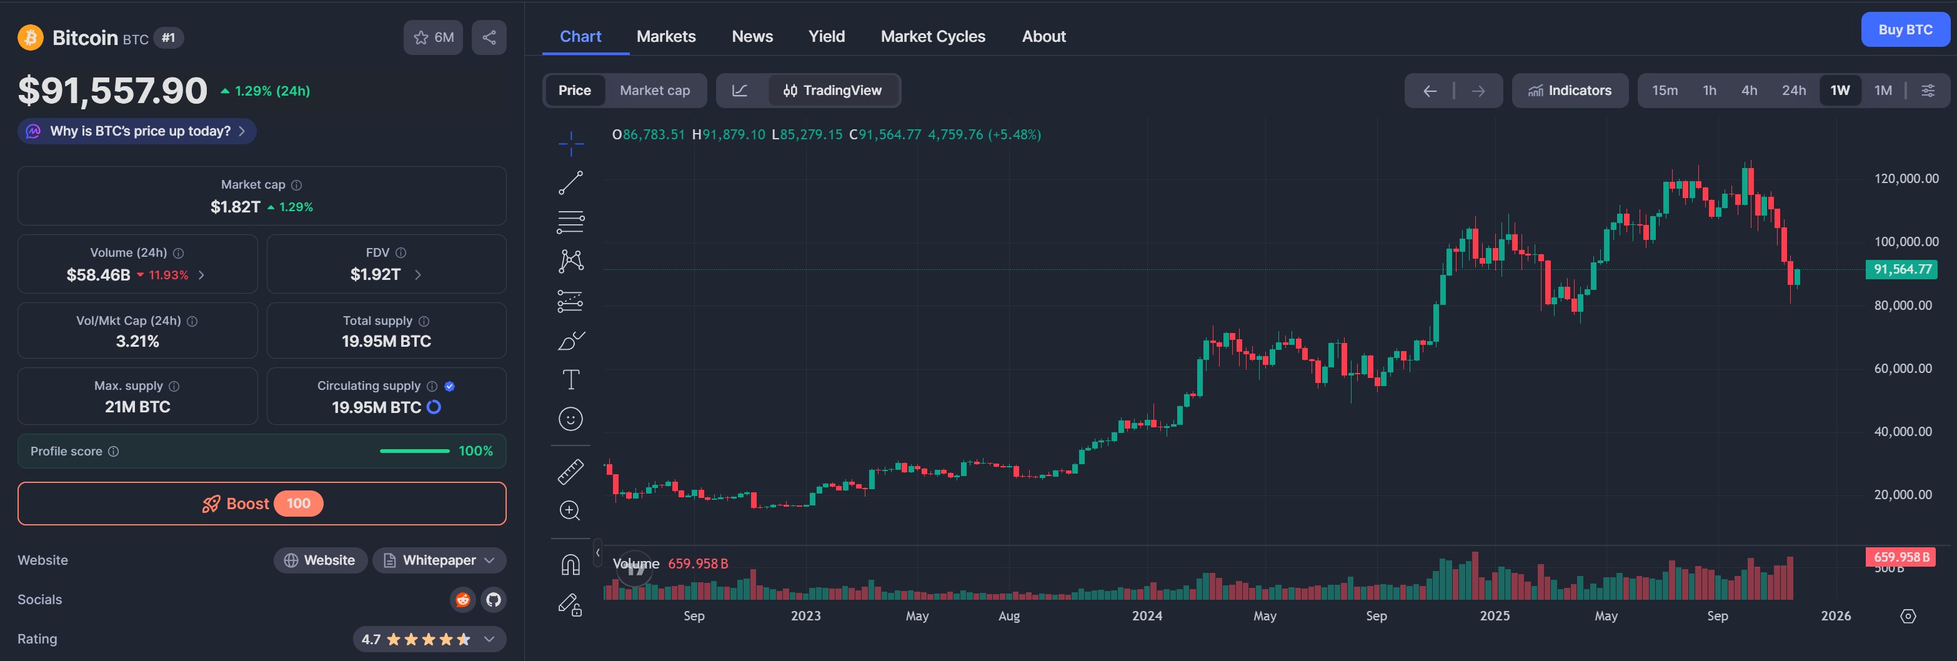Open "Why is BTC's price up today?"
1957x661 pixels.
[x=137, y=131]
